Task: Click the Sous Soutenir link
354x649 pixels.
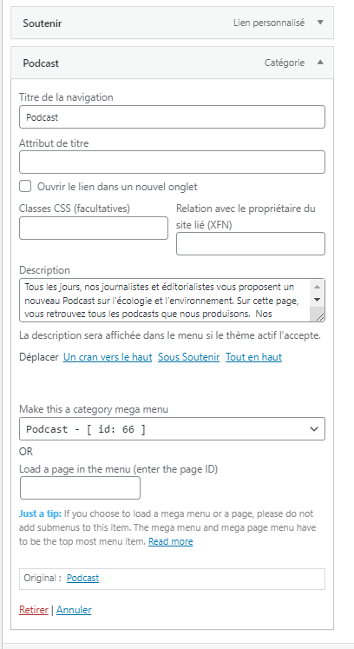Action: click(x=188, y=357)
